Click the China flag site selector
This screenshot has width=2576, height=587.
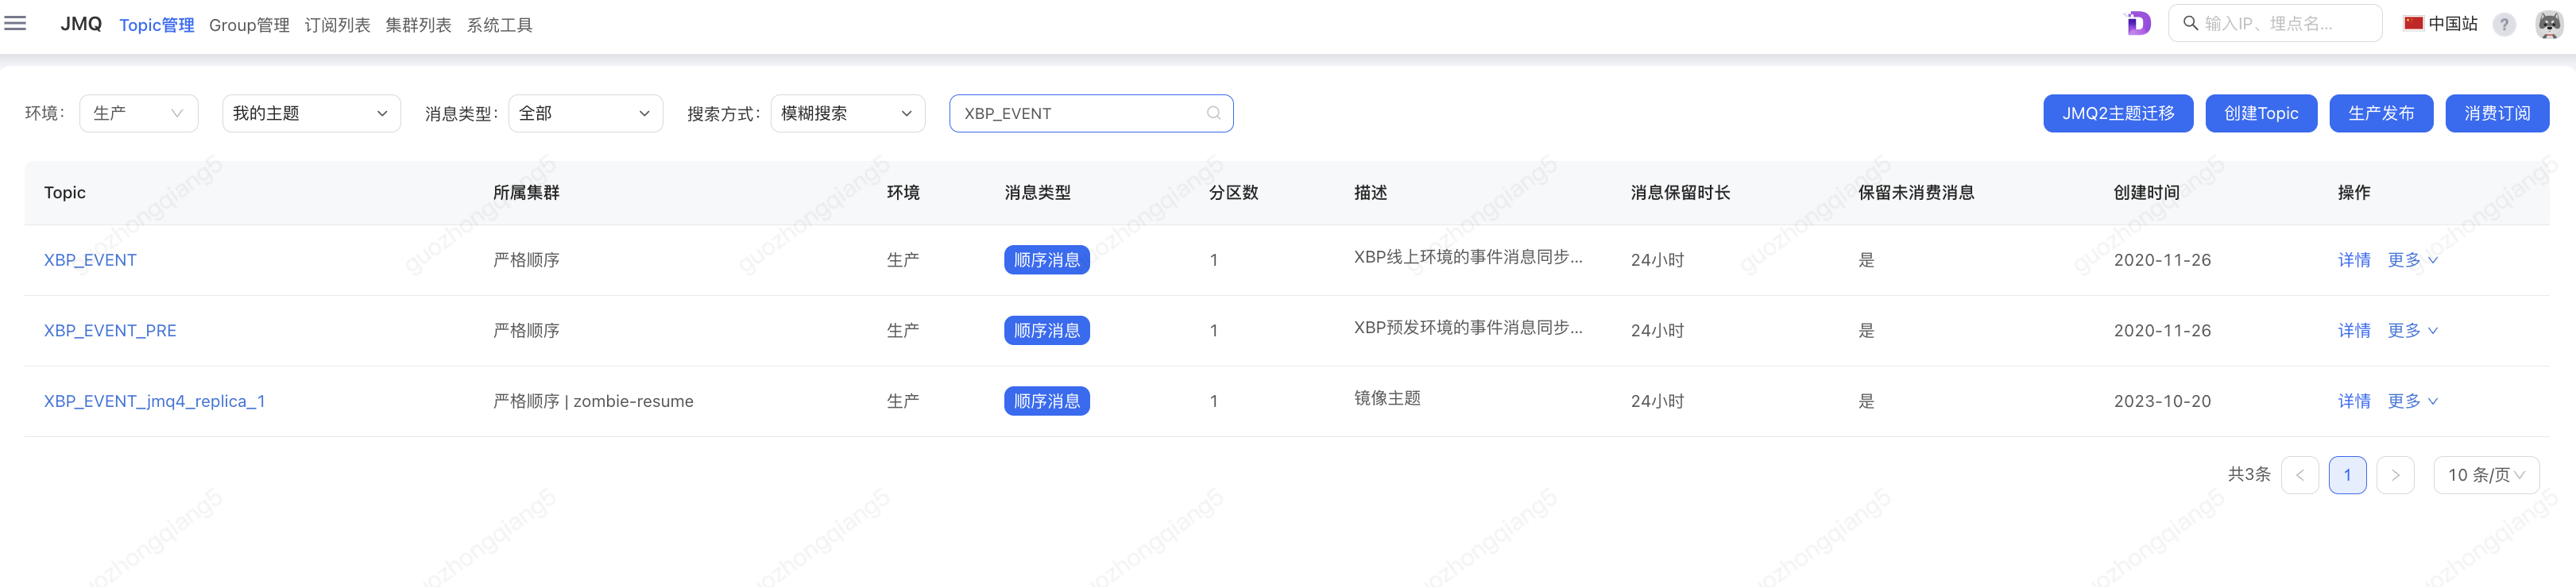2440,24
